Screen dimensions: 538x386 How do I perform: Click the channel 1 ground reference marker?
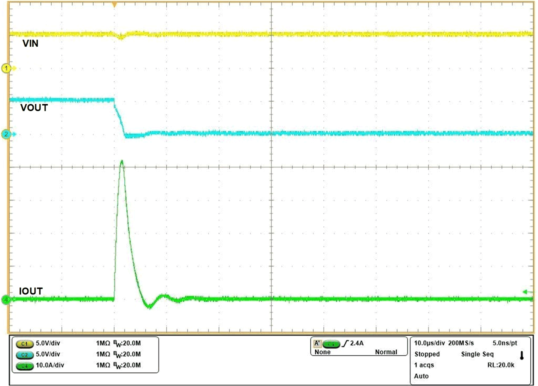(6, 68)
